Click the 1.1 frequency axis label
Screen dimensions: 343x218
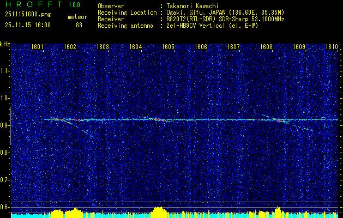click(x=5, y=71)
